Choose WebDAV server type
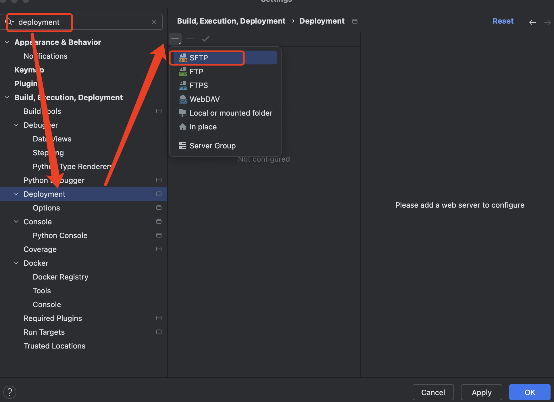 [204, 99]
